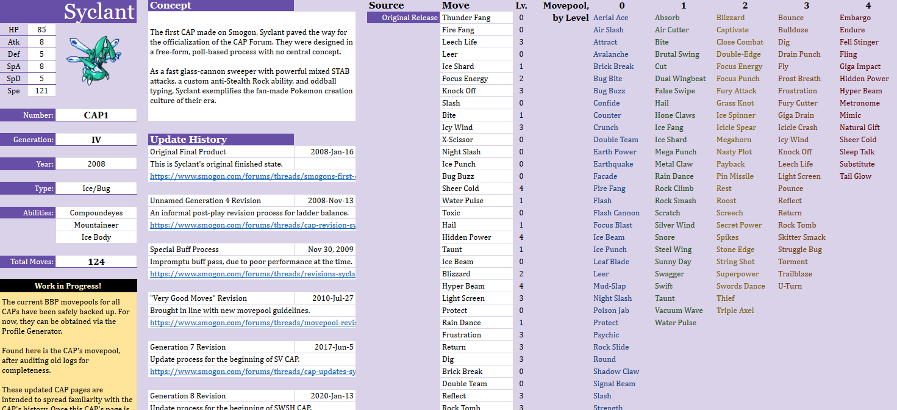Screen dimensions: 897x410
Task: Select Metronome in the level 4 list
Action: [x=859, y=103]
